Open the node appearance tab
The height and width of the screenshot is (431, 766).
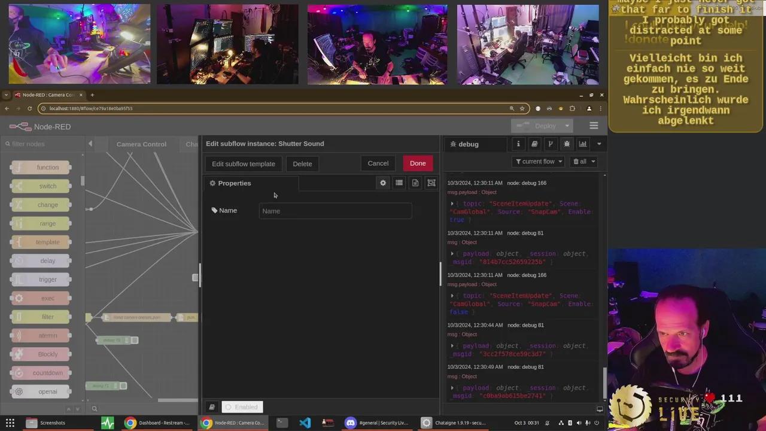click(431, 183)
